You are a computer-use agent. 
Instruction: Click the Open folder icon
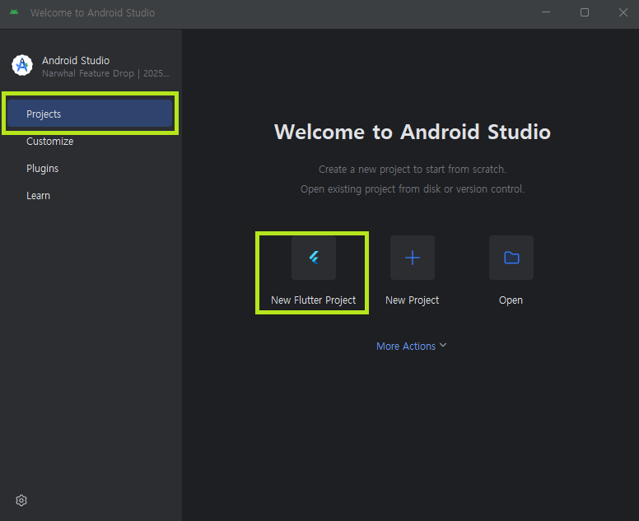pos(511,258)
